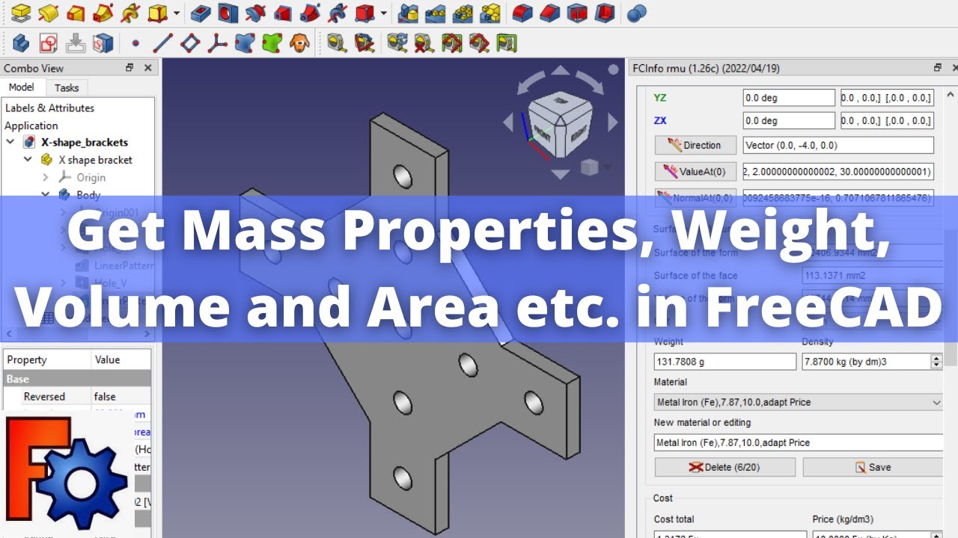Switch to the Tasks tab
Viewport: 958px width, 538px height.
click(67, 88)
